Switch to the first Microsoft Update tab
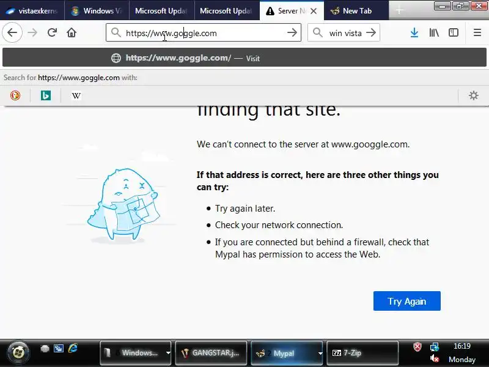 (x=161, y=10)
